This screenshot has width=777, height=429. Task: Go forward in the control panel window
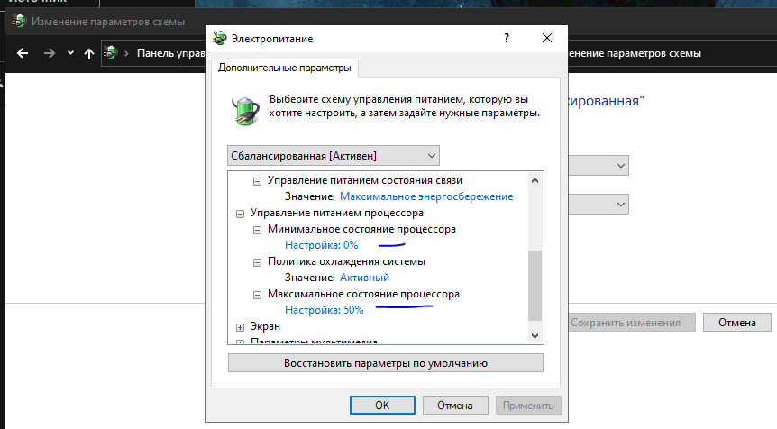point(49,53)
